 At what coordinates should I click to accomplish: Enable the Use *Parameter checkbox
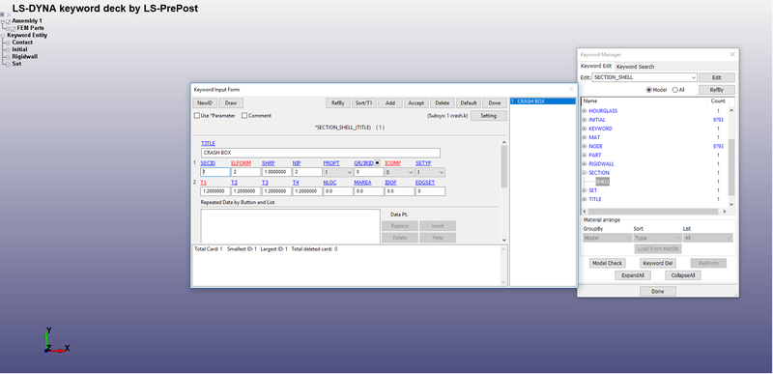pyautogui.click(x=197, y=116)
